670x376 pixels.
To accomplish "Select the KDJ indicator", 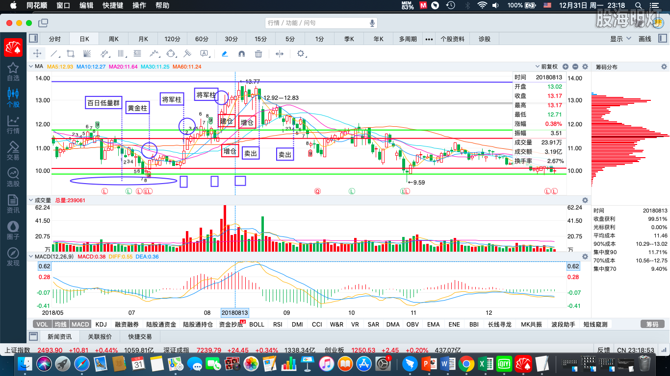I will (101, 324).
